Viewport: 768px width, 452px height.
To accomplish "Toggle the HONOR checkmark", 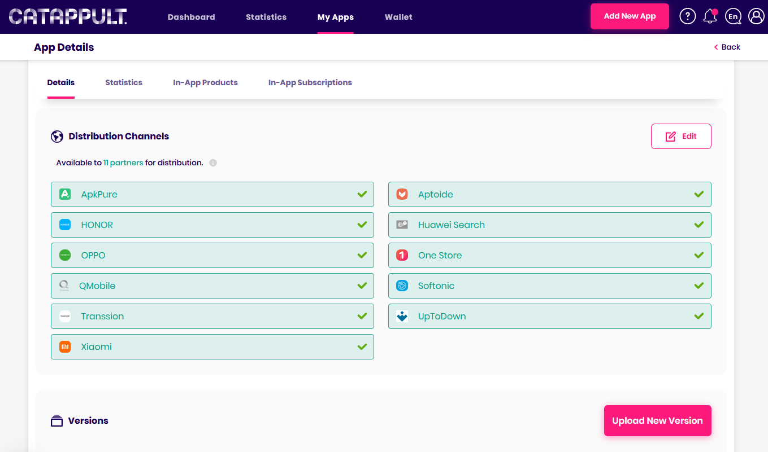I will pyautogui.click(x=362, y=225).
